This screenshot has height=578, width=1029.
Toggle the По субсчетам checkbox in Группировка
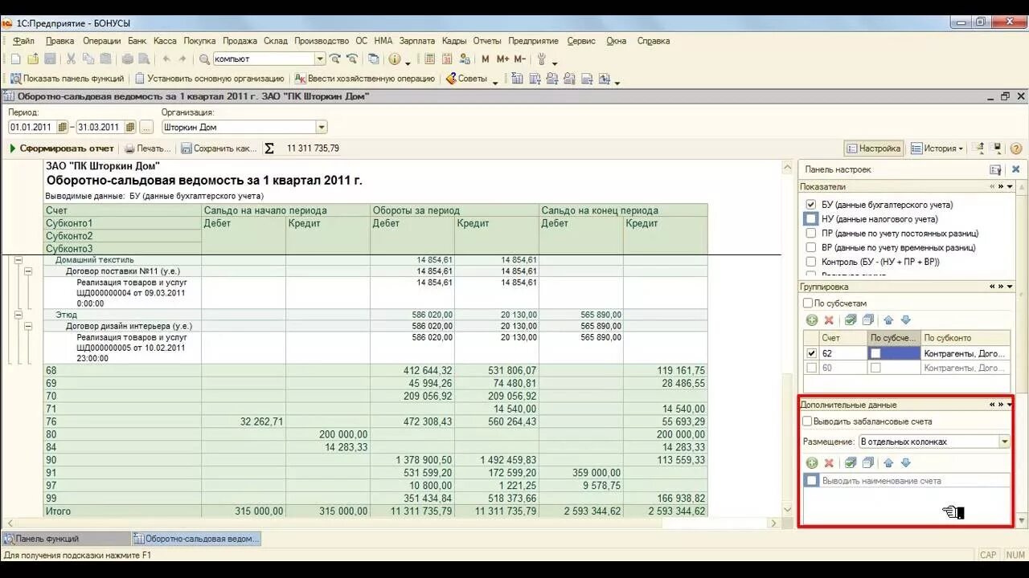click(x=808, y=303)
